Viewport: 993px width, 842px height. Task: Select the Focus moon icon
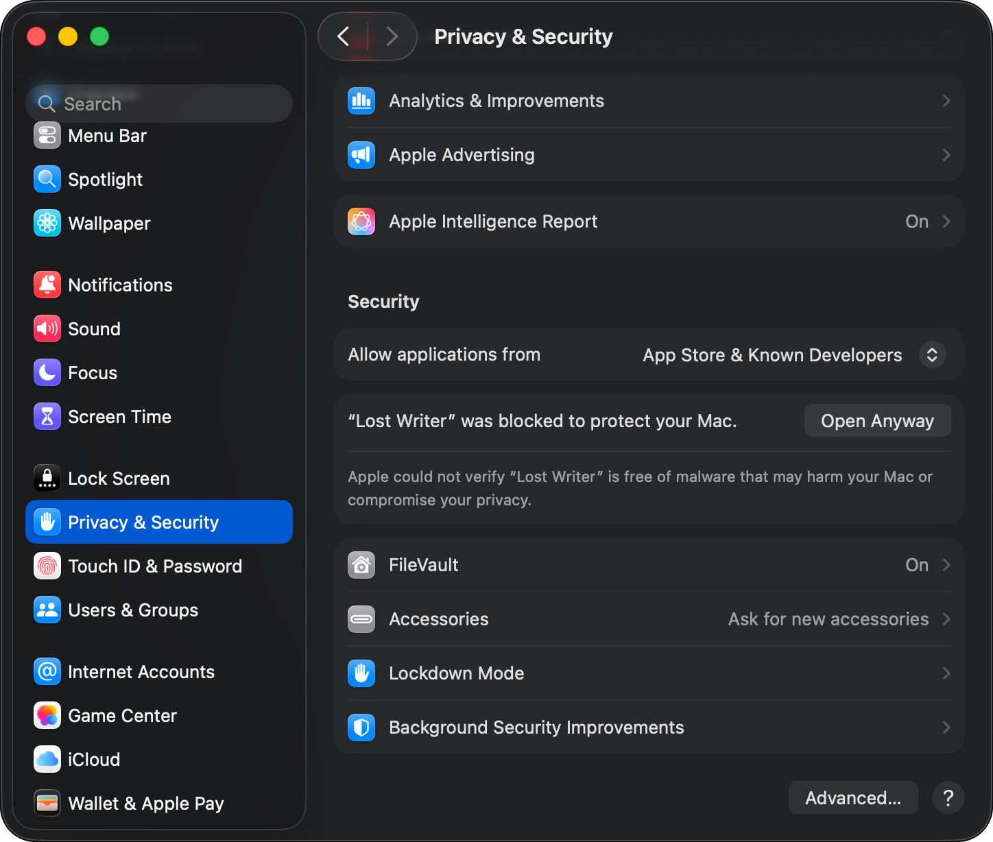[47, 373]
